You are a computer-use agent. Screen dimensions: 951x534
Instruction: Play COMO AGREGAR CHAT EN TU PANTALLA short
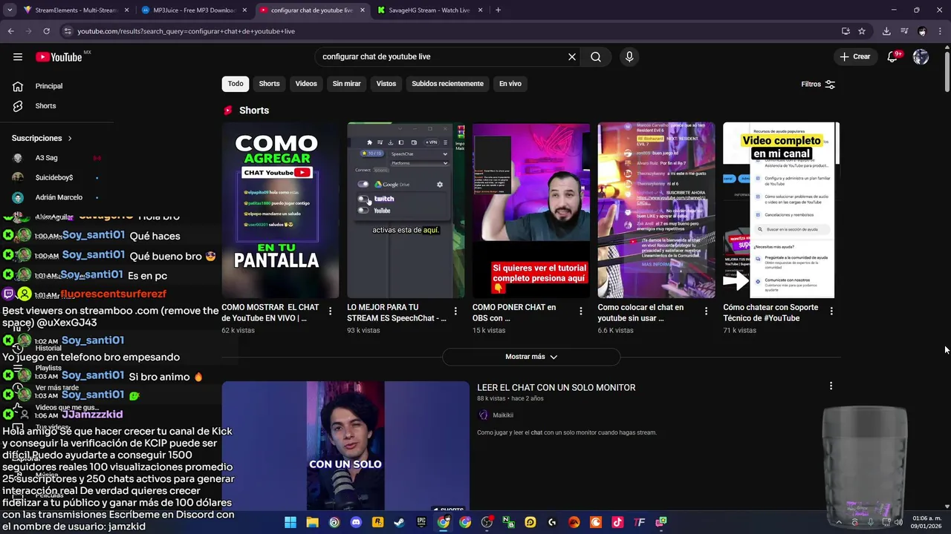(x=280, y=211)
